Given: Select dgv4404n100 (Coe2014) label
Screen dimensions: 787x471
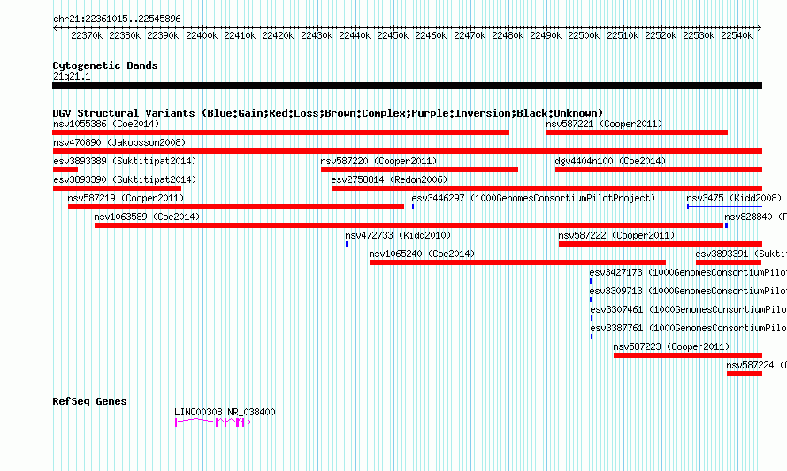Looking at the screenshot, I should [x=610, y=161].
